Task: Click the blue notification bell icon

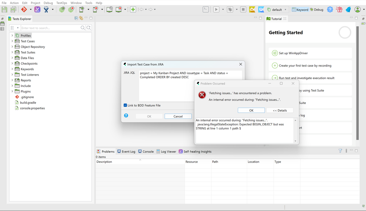Action: click(x=348, y=10)
